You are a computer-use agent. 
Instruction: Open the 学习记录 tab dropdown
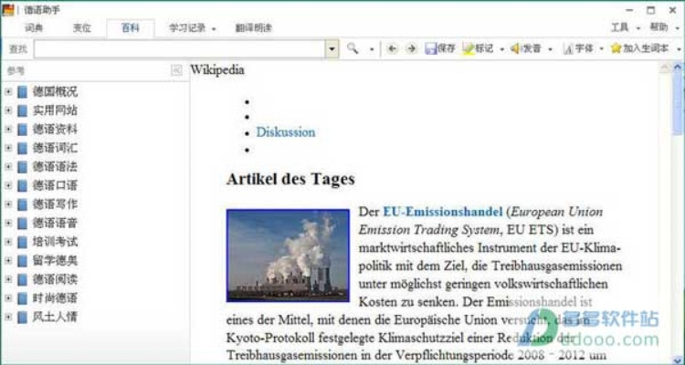tap(214, 28)
